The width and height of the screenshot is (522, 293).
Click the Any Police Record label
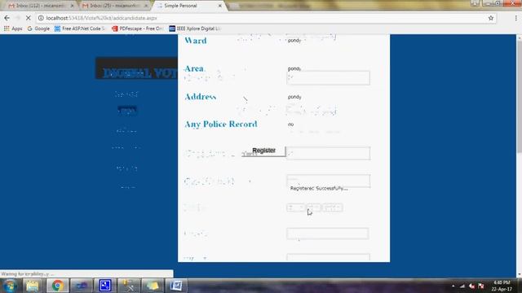(221, 125)
